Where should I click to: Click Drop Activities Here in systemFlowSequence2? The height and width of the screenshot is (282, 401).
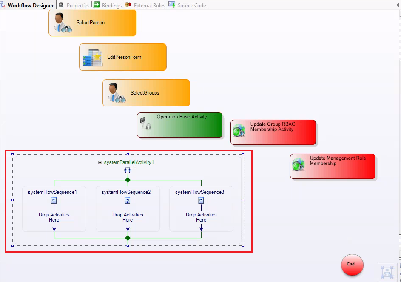coord(128,217)
